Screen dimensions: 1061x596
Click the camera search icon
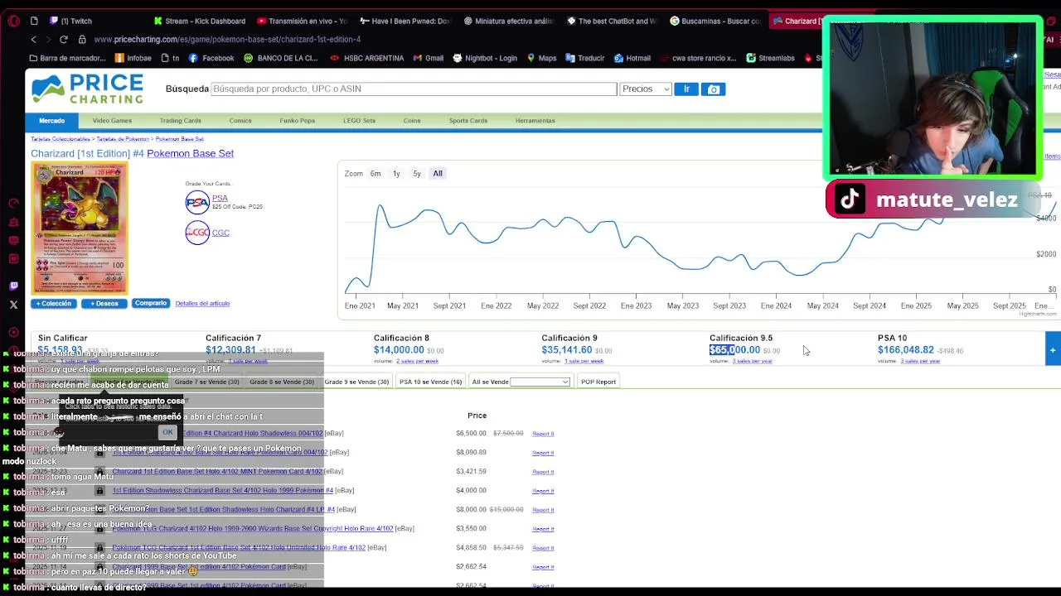714,89
